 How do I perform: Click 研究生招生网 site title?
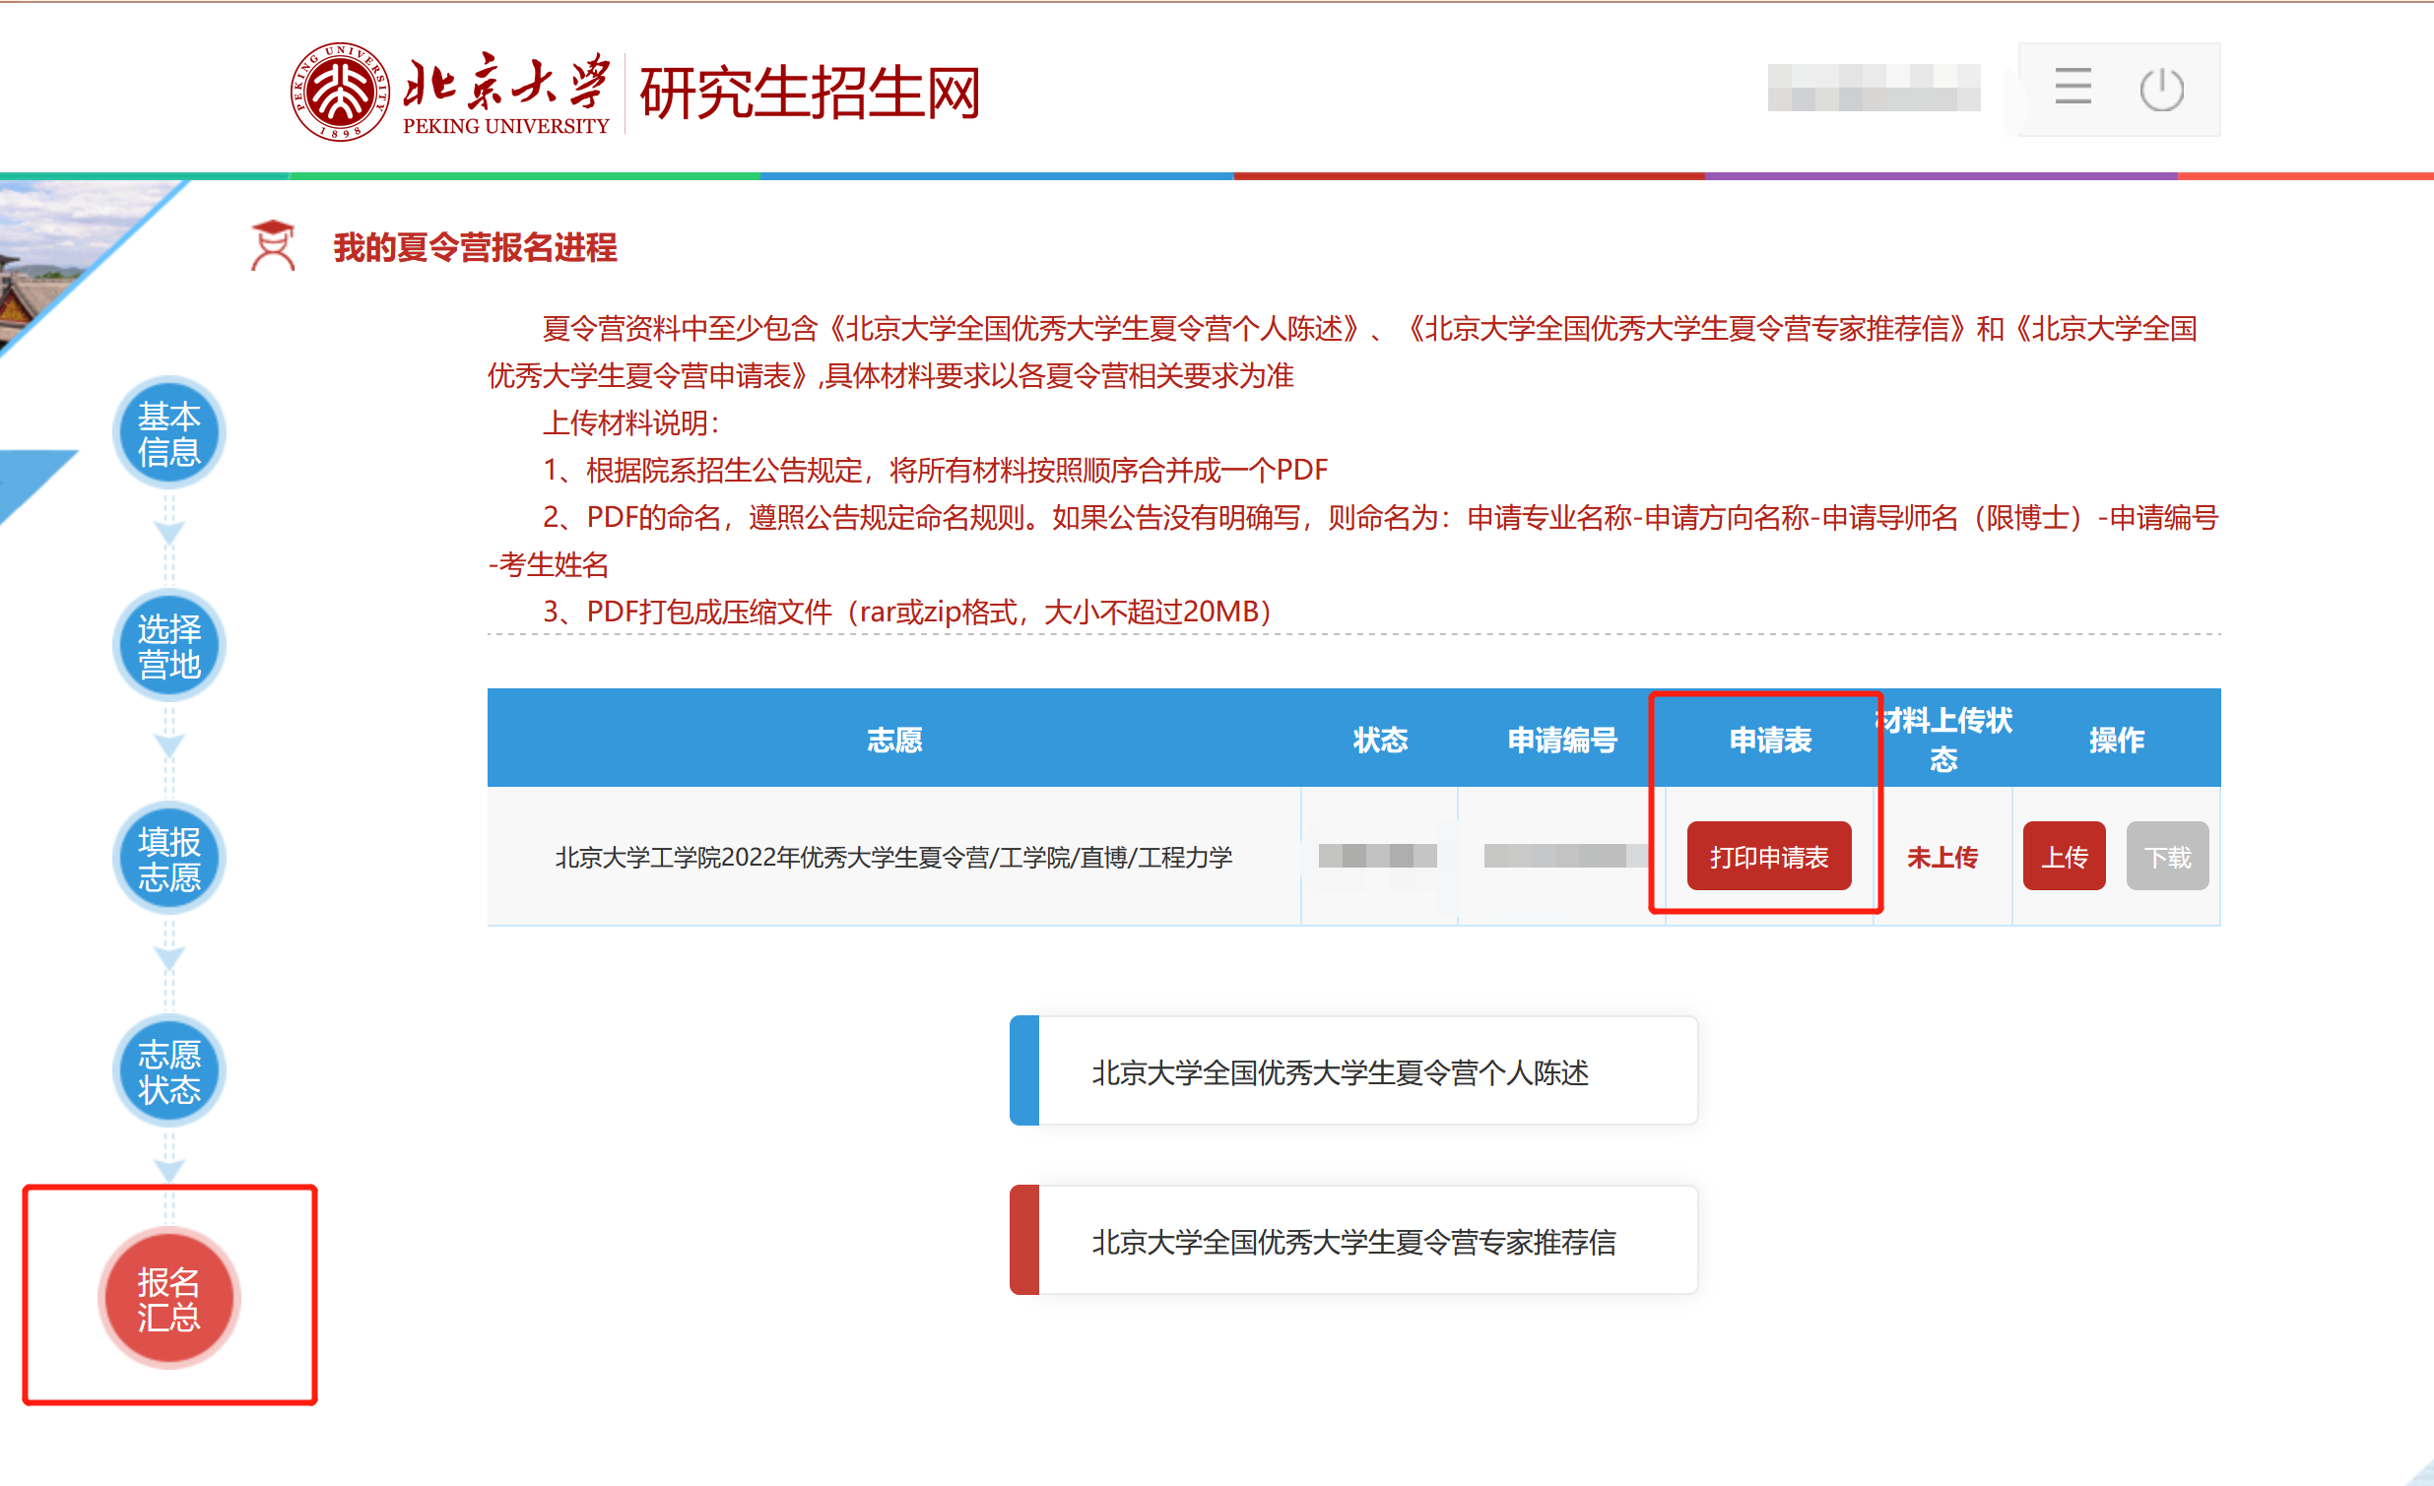click(809, 93)
